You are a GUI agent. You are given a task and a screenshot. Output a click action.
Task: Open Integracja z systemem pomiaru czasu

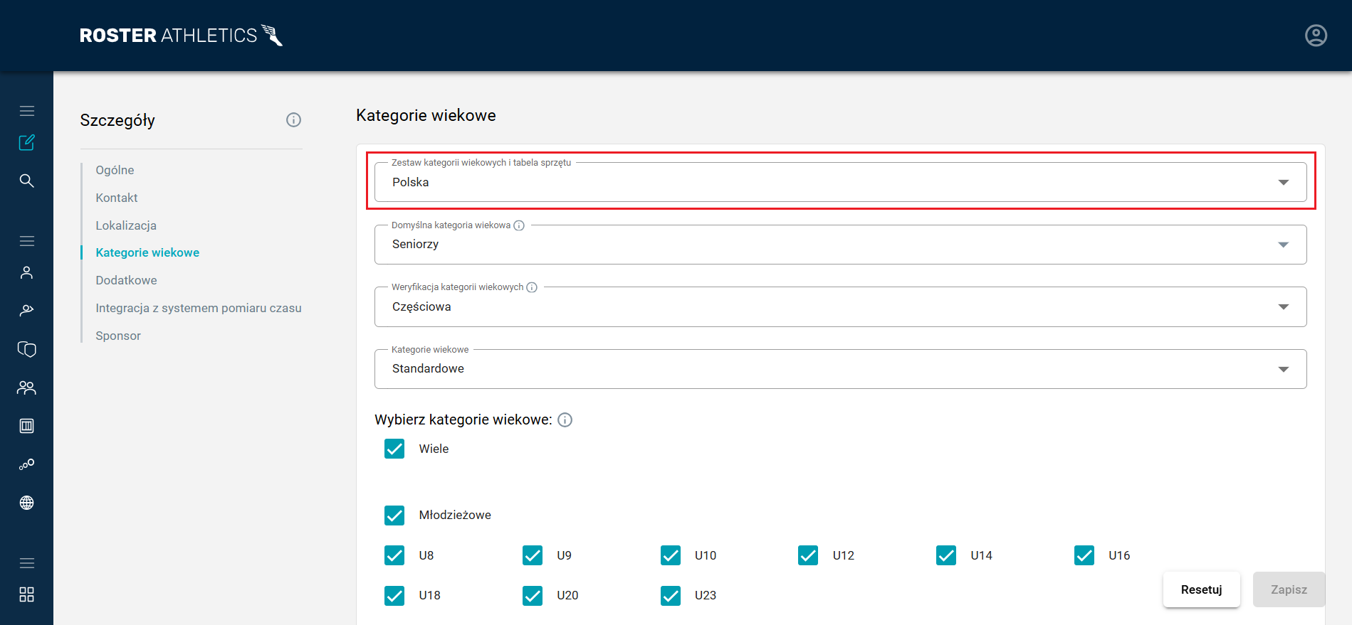(199, 308)
